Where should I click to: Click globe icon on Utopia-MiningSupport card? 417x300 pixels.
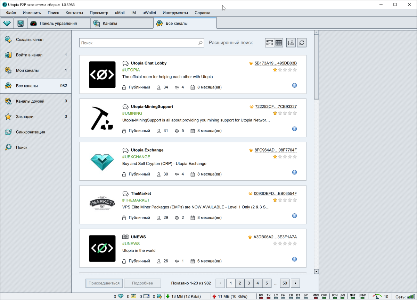pyautogui.click(x=294, y=129)
